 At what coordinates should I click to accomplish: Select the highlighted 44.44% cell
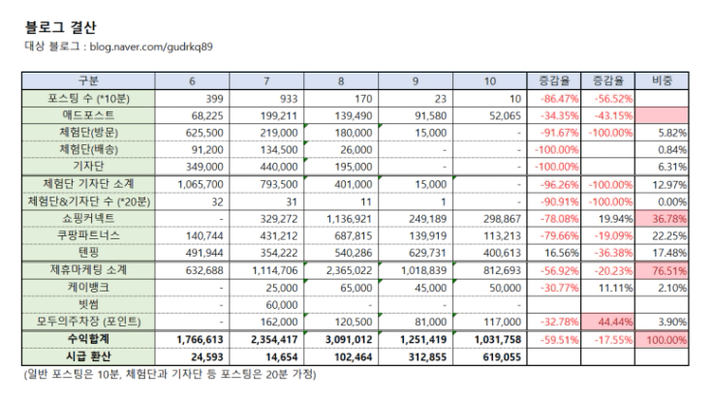click(608, 322)
